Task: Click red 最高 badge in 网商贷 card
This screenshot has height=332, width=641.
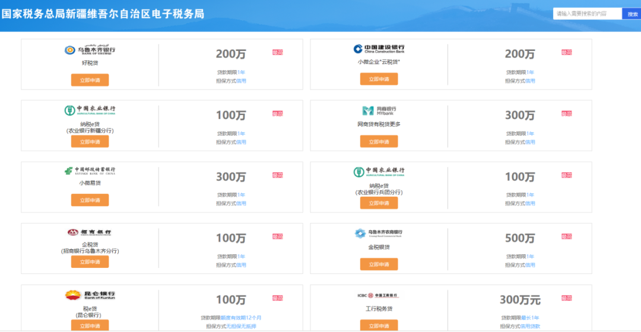Action: [x=567, y=113]
